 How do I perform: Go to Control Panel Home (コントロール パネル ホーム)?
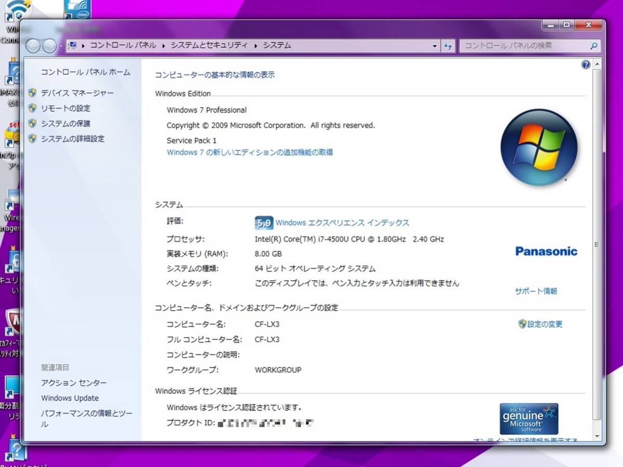(x=86, y=72)
